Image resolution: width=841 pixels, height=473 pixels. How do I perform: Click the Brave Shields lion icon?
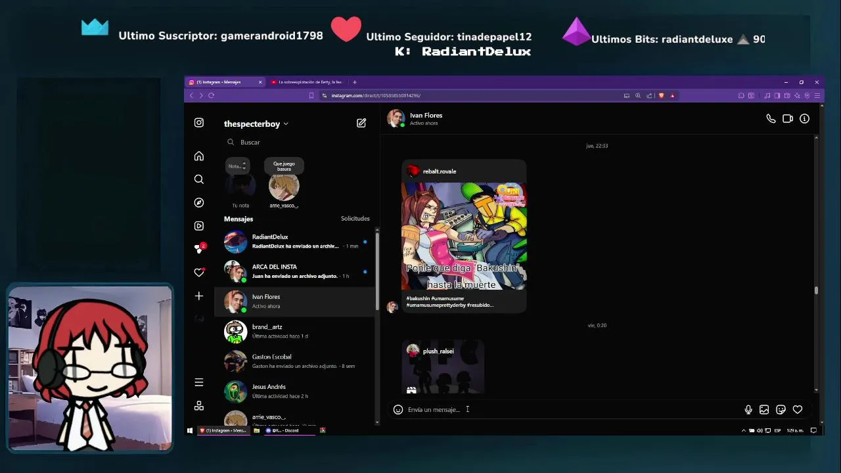pos(662,95)
